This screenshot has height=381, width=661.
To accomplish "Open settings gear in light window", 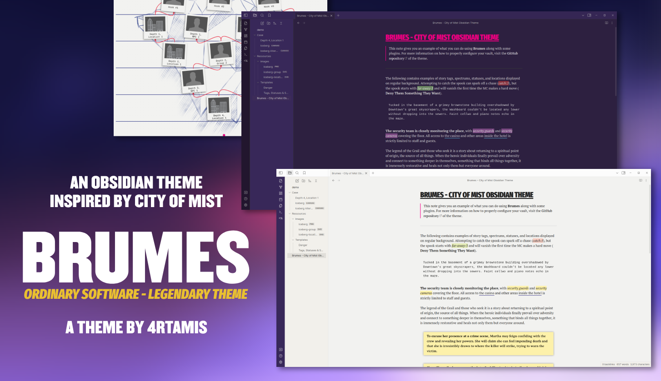I will tap(280, 362).
